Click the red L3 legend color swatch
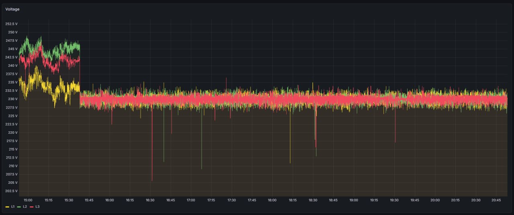 pyautogui.click(x=32, y=207)
